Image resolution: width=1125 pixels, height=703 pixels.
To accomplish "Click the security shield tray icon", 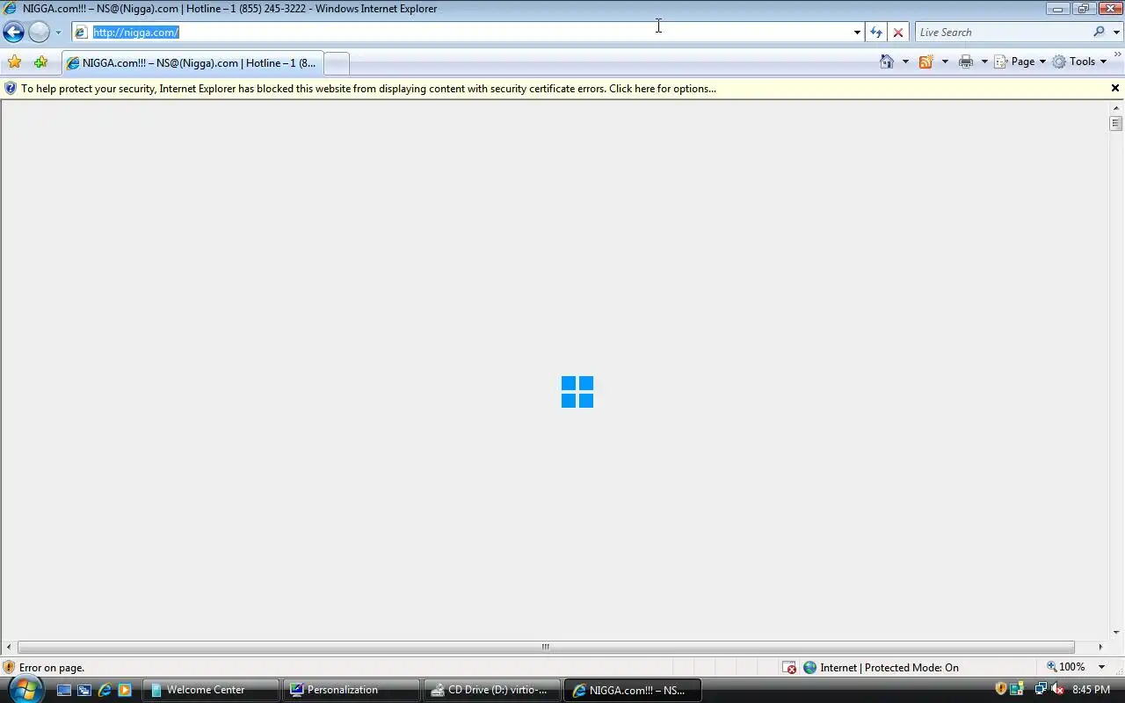I will coord(1000,689).
